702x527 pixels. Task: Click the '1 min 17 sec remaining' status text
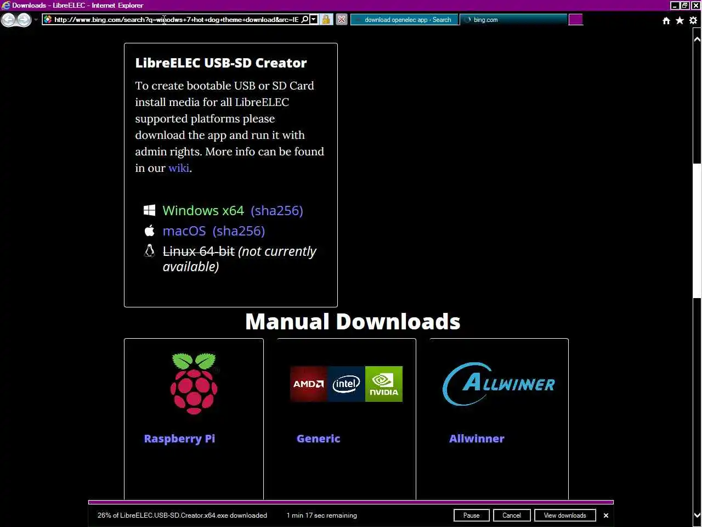click(321, 515)
